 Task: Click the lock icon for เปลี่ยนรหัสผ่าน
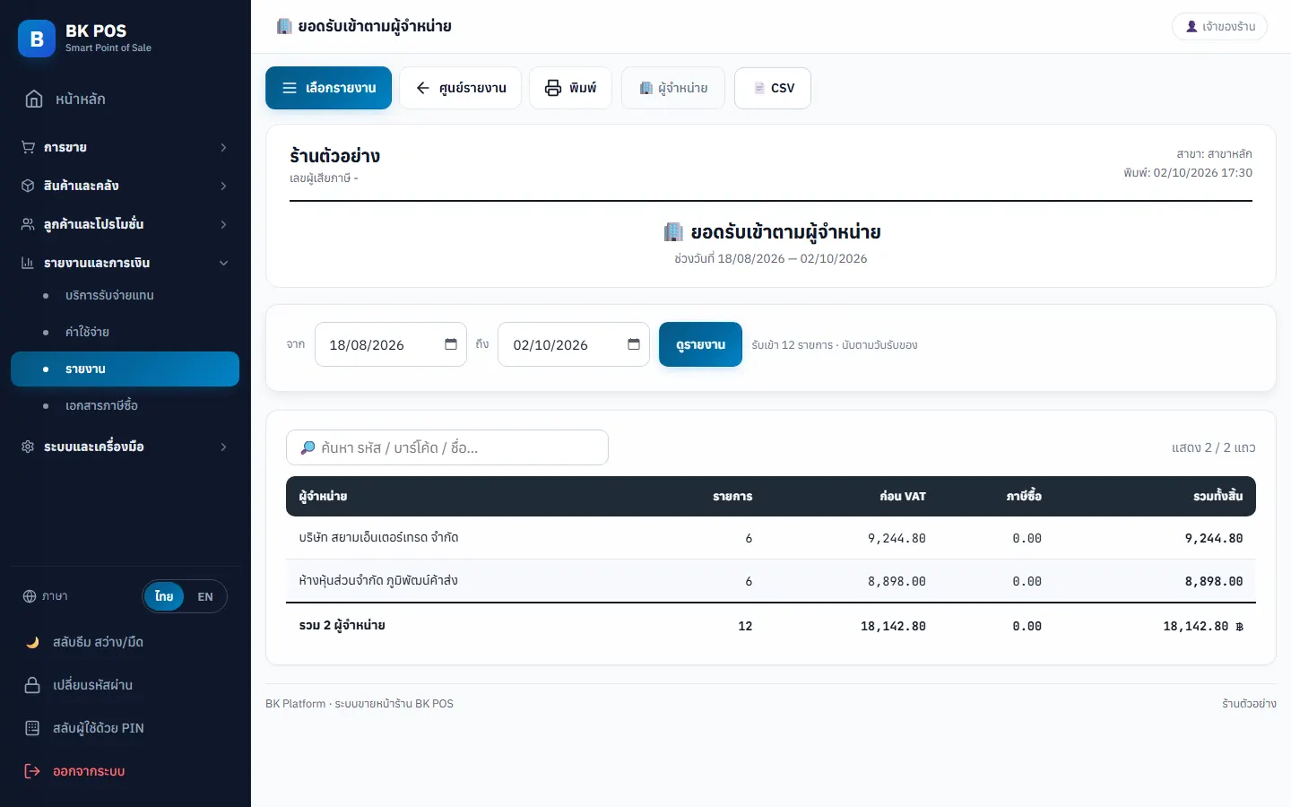[32, 685]
